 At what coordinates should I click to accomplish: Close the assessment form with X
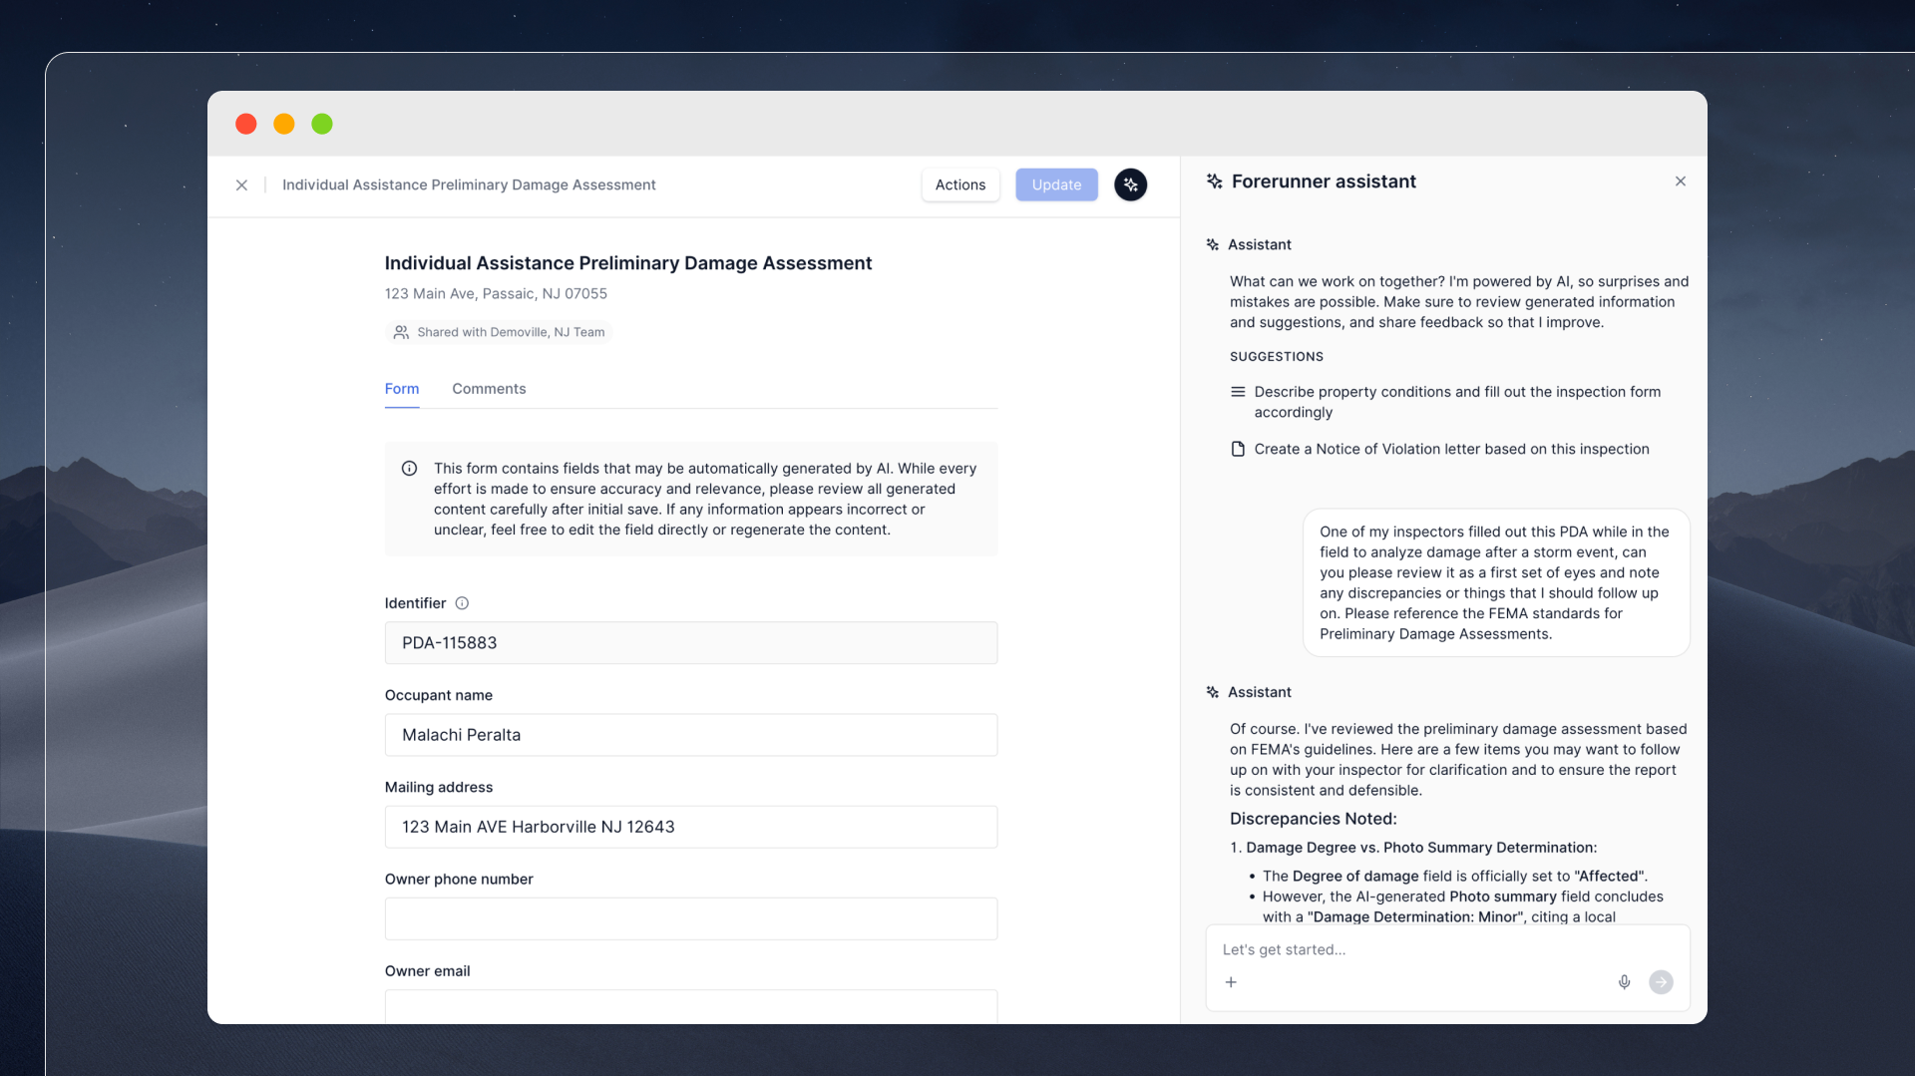241,185
